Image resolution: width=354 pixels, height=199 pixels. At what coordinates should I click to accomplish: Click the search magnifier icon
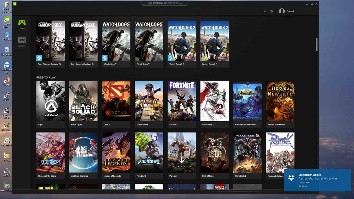pyautogui.click(x=265, y=11)
